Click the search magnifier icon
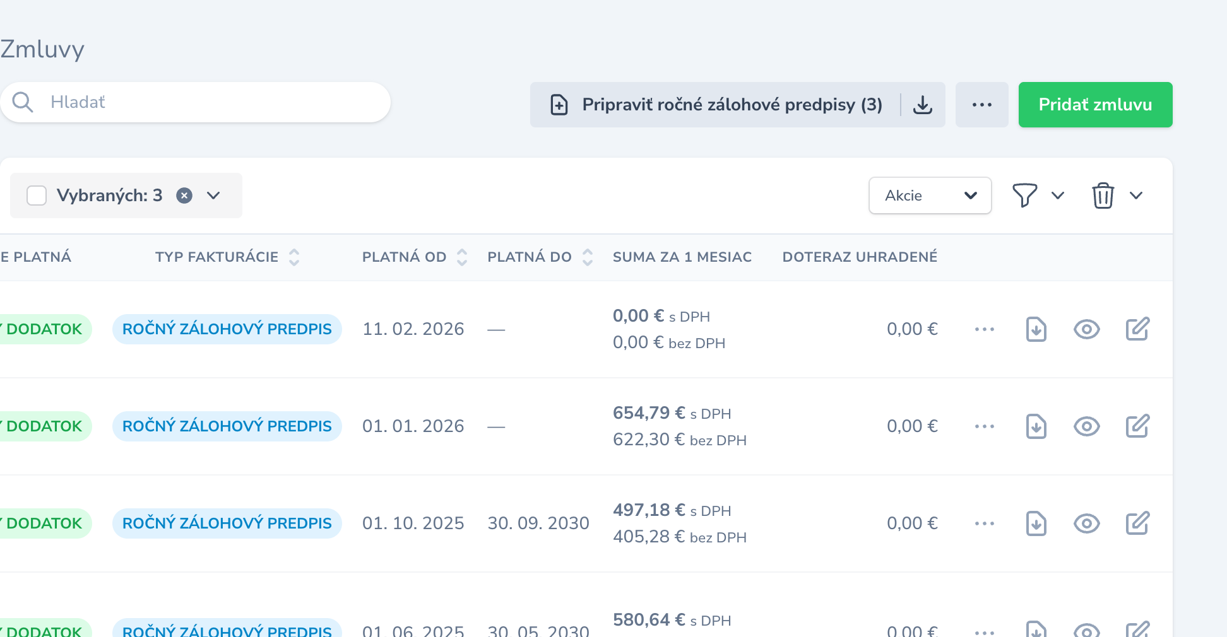The height and width of the screenshot is (637, 1227). pos(23,102)
